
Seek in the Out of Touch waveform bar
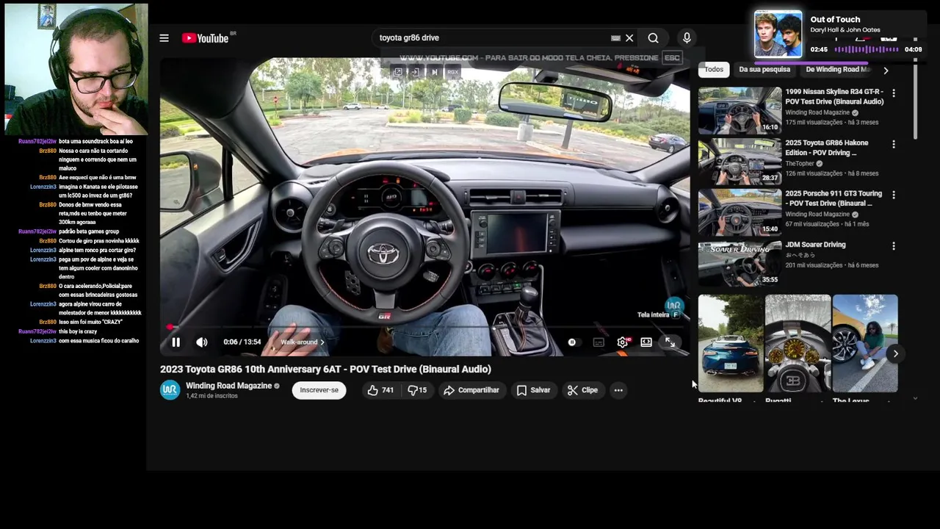pyautogui.click(x=866, y=49)
